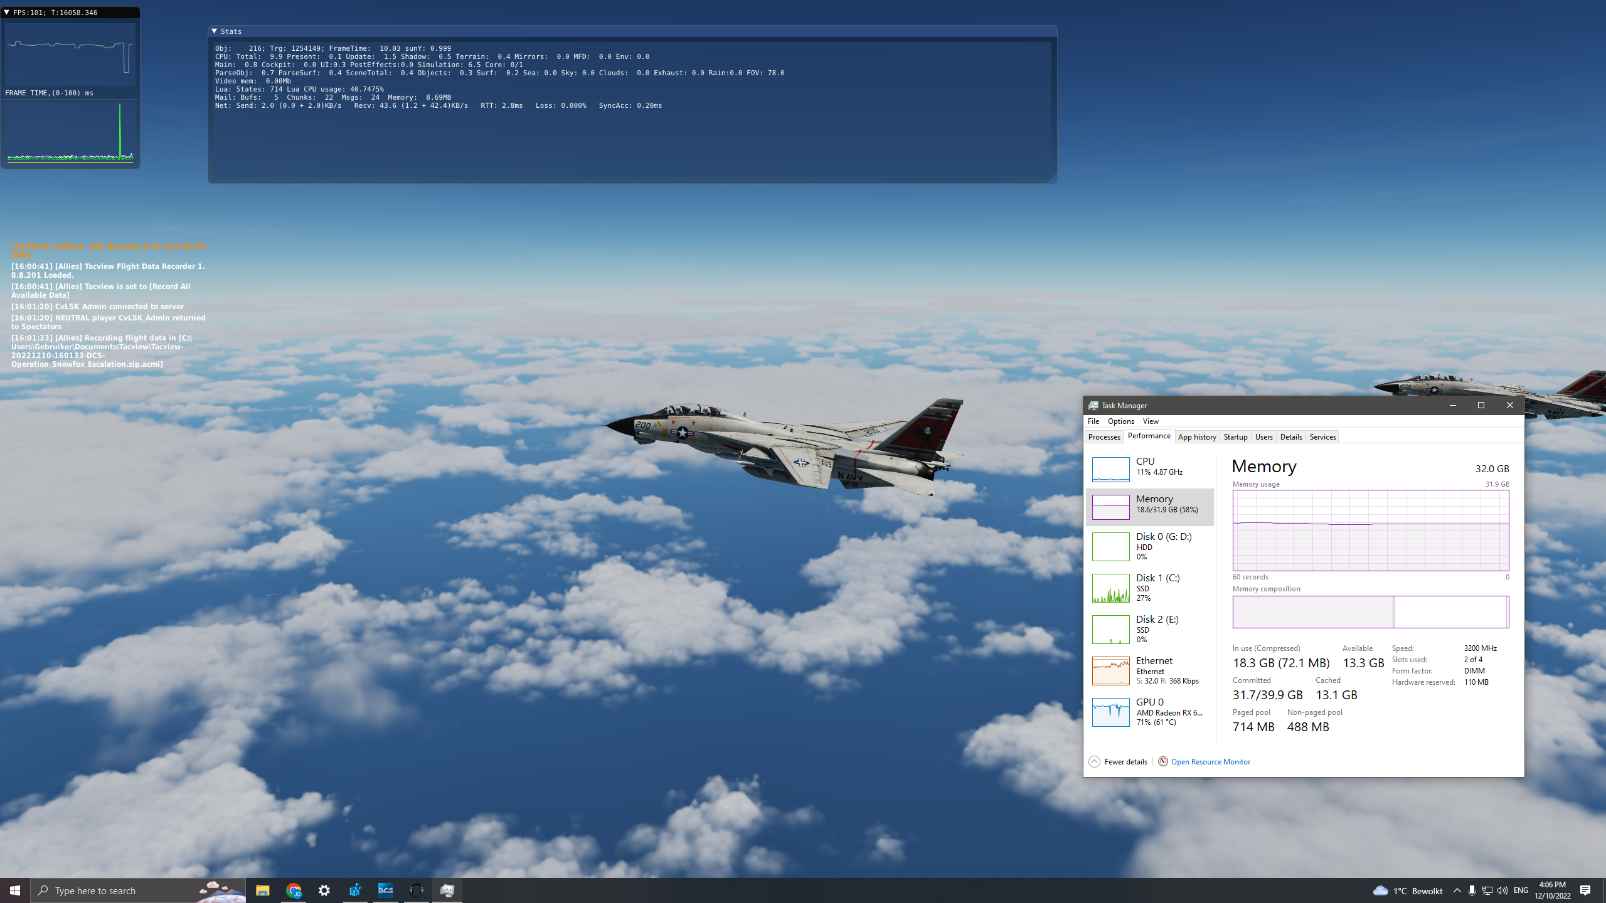Click Open Resource Monitor link
This screenshot has height=903, width=1606.
pyautogui.click(x=1210, y=761)
